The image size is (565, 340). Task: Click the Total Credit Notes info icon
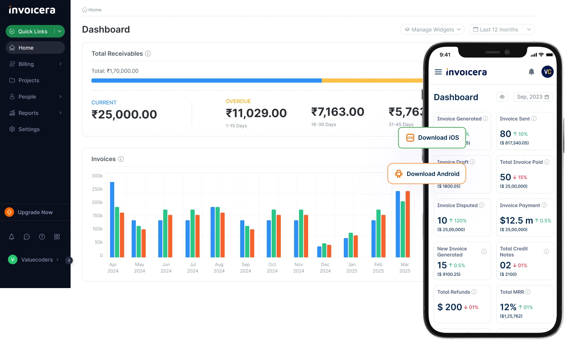point(547,252)
